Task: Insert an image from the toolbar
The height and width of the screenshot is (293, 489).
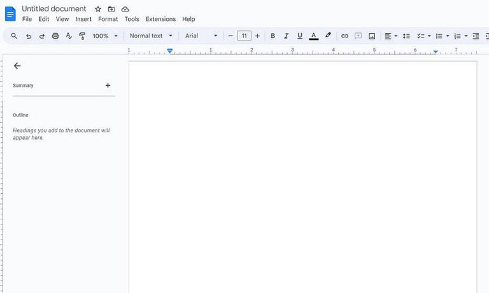Action: point(372,36)
